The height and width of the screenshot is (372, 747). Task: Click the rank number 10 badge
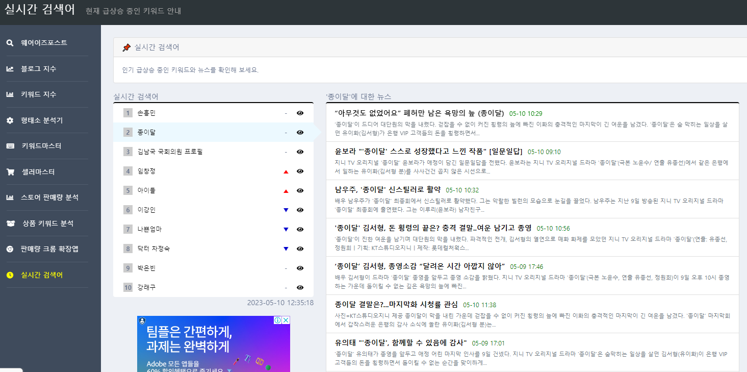click(x=128, y=287)
